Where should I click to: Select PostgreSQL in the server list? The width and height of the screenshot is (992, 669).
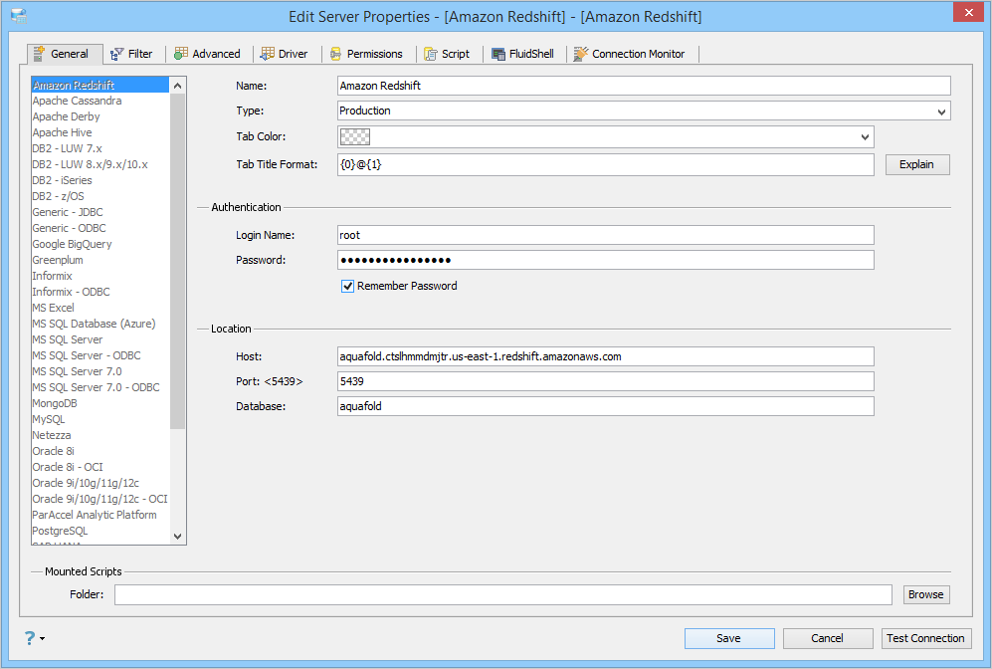pos(60,531)
